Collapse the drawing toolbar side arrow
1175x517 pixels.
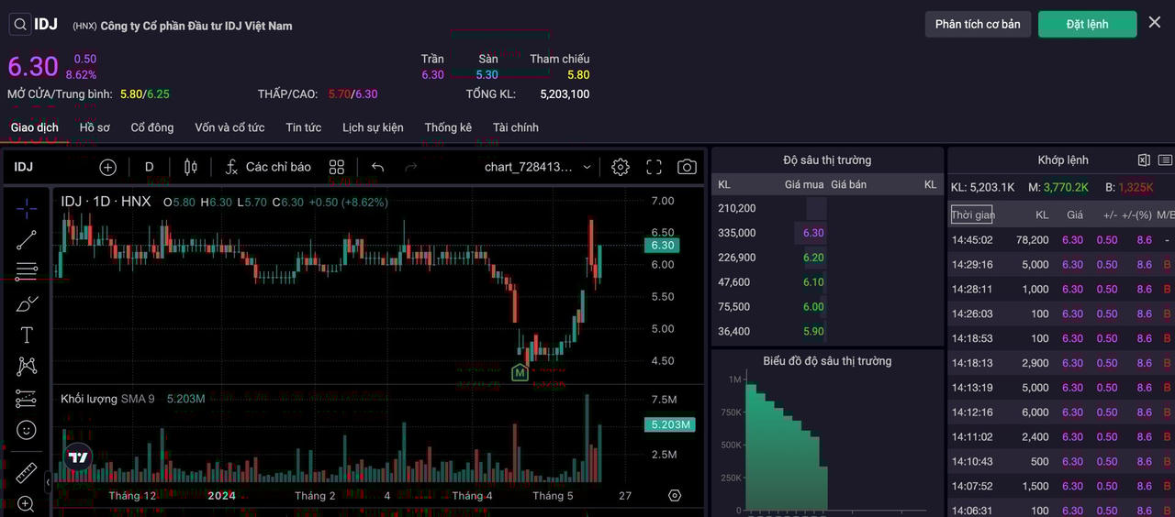(x=48, y=481)
